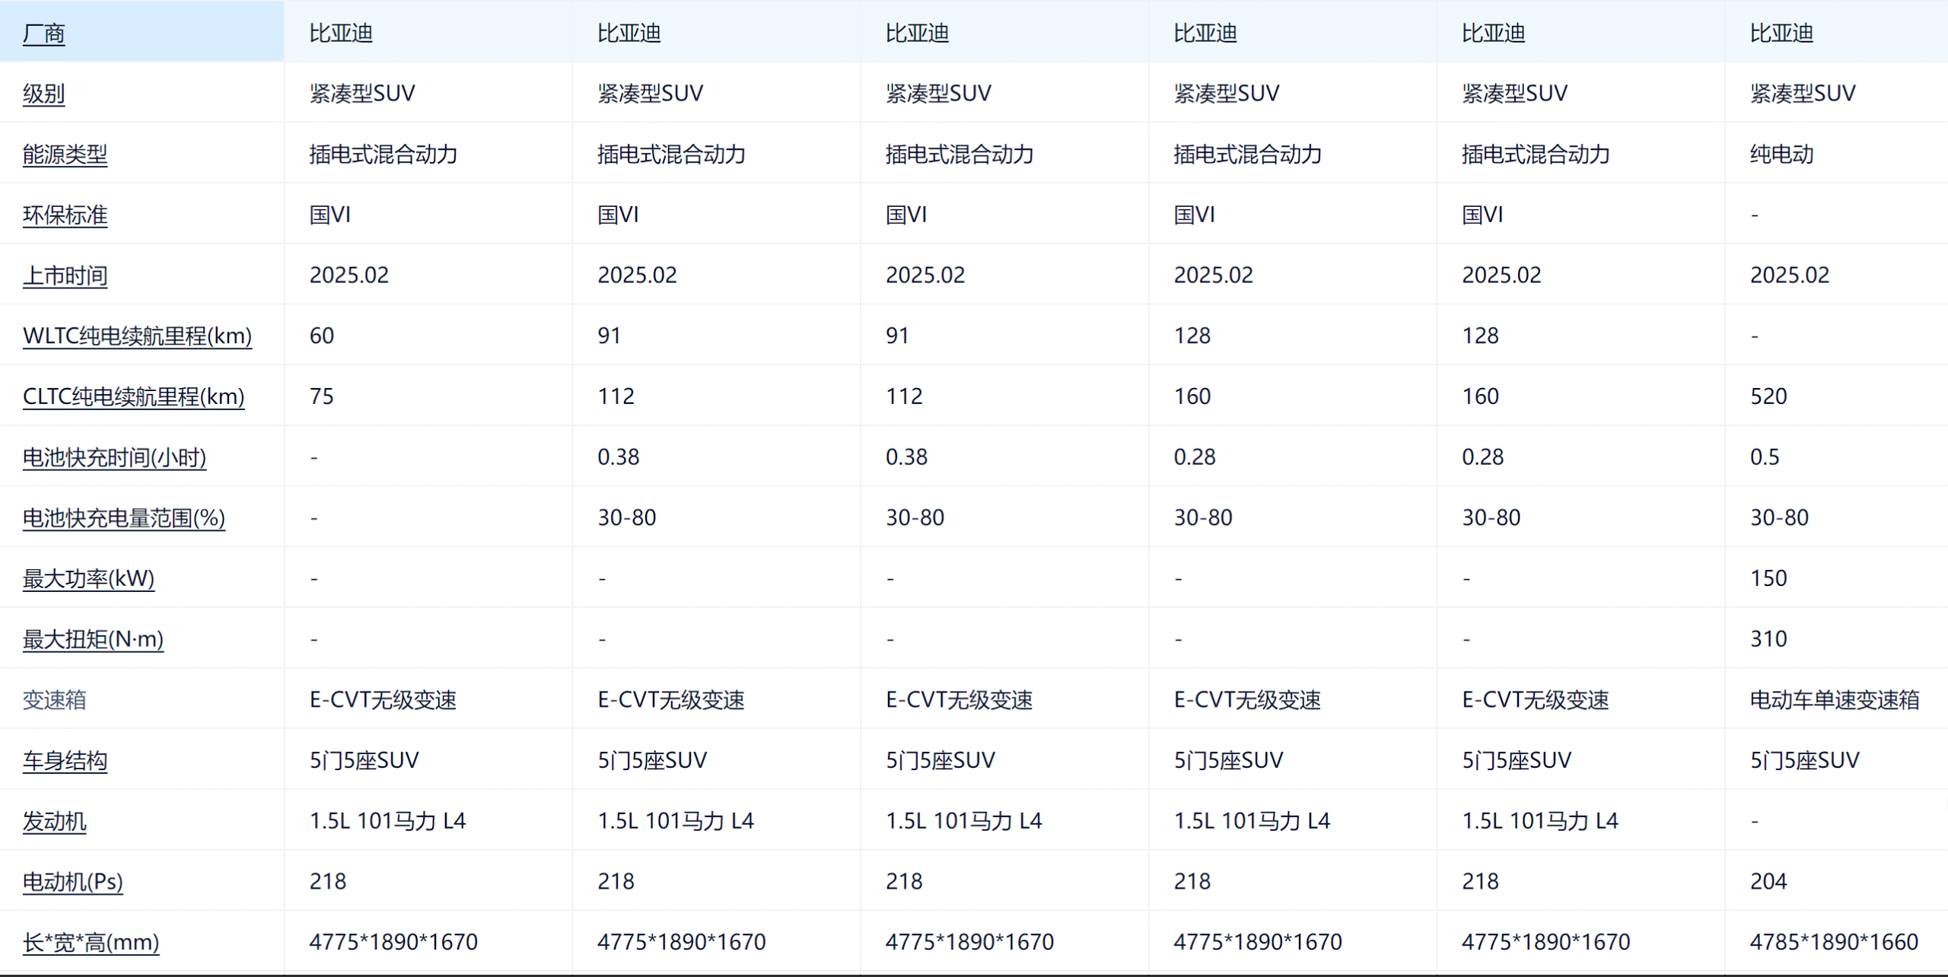Select the first column E-CVT无级变速 cell
1948x977 pixels.
click(383, 700)
